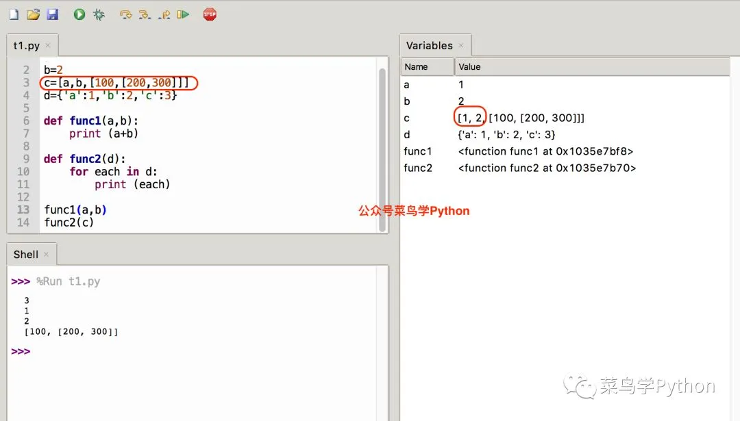
Task: Click the editor vertical scrollbar
Action: point(383,137)
